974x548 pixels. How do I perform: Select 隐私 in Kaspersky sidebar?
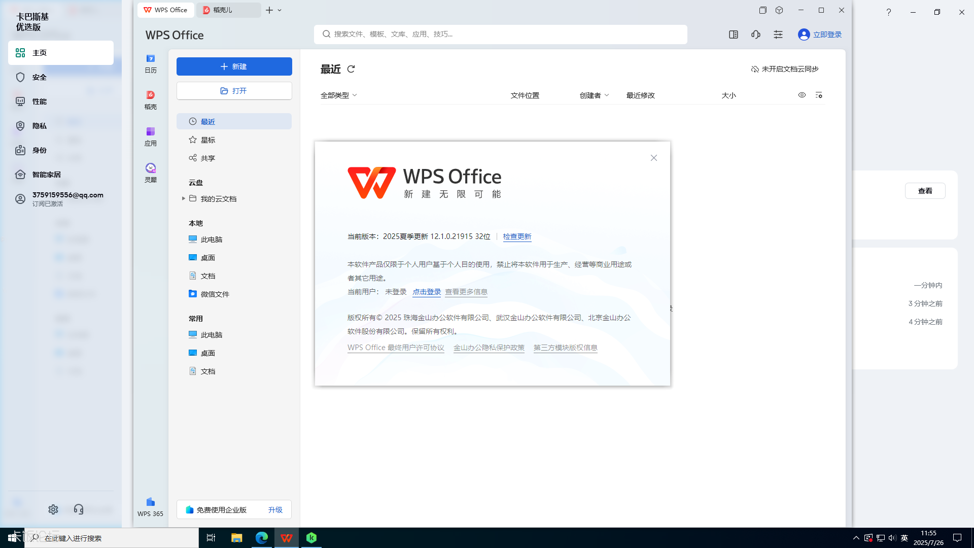tap(61, 126)
